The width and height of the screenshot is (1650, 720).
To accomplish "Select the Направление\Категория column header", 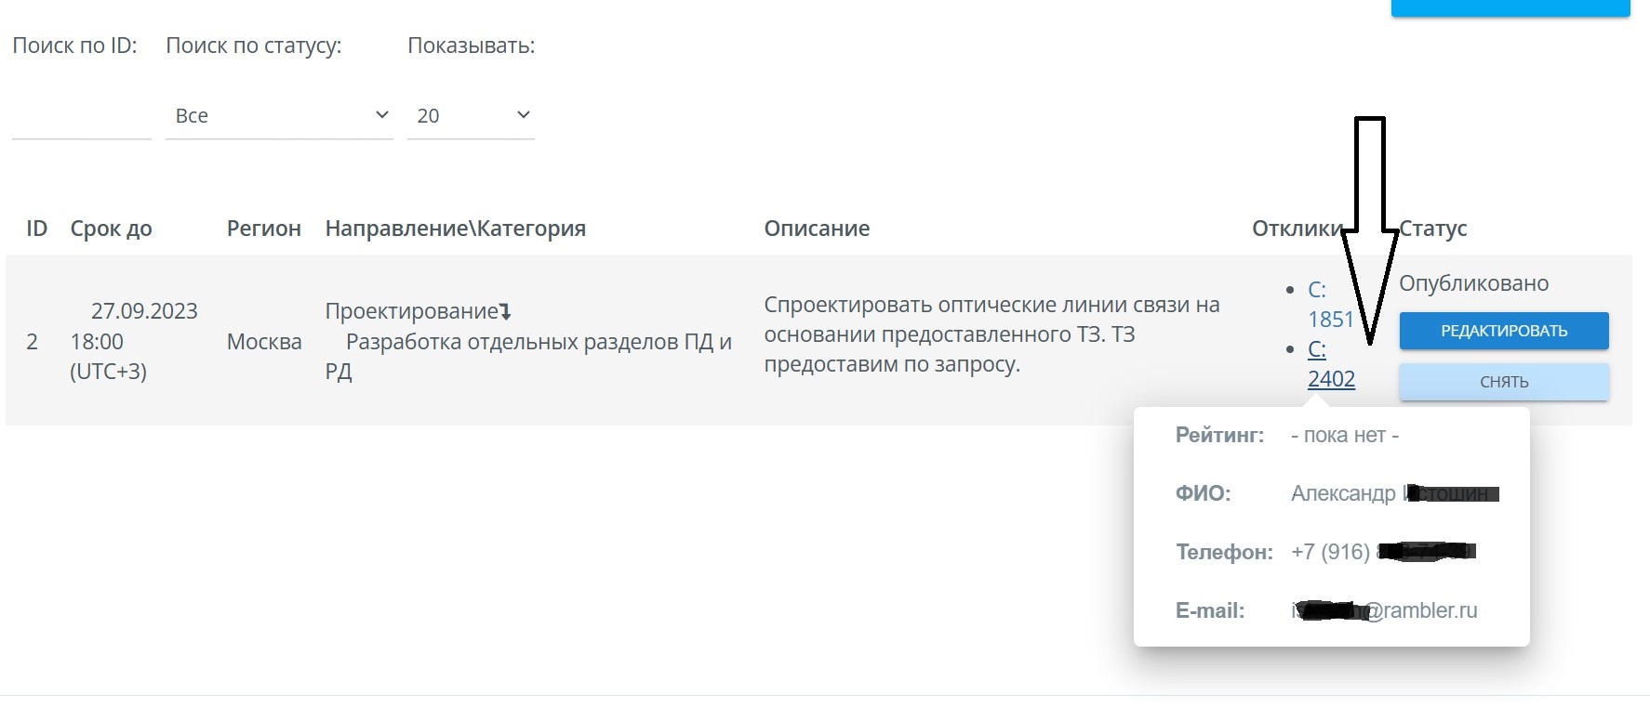I will (x=455, y=229).
